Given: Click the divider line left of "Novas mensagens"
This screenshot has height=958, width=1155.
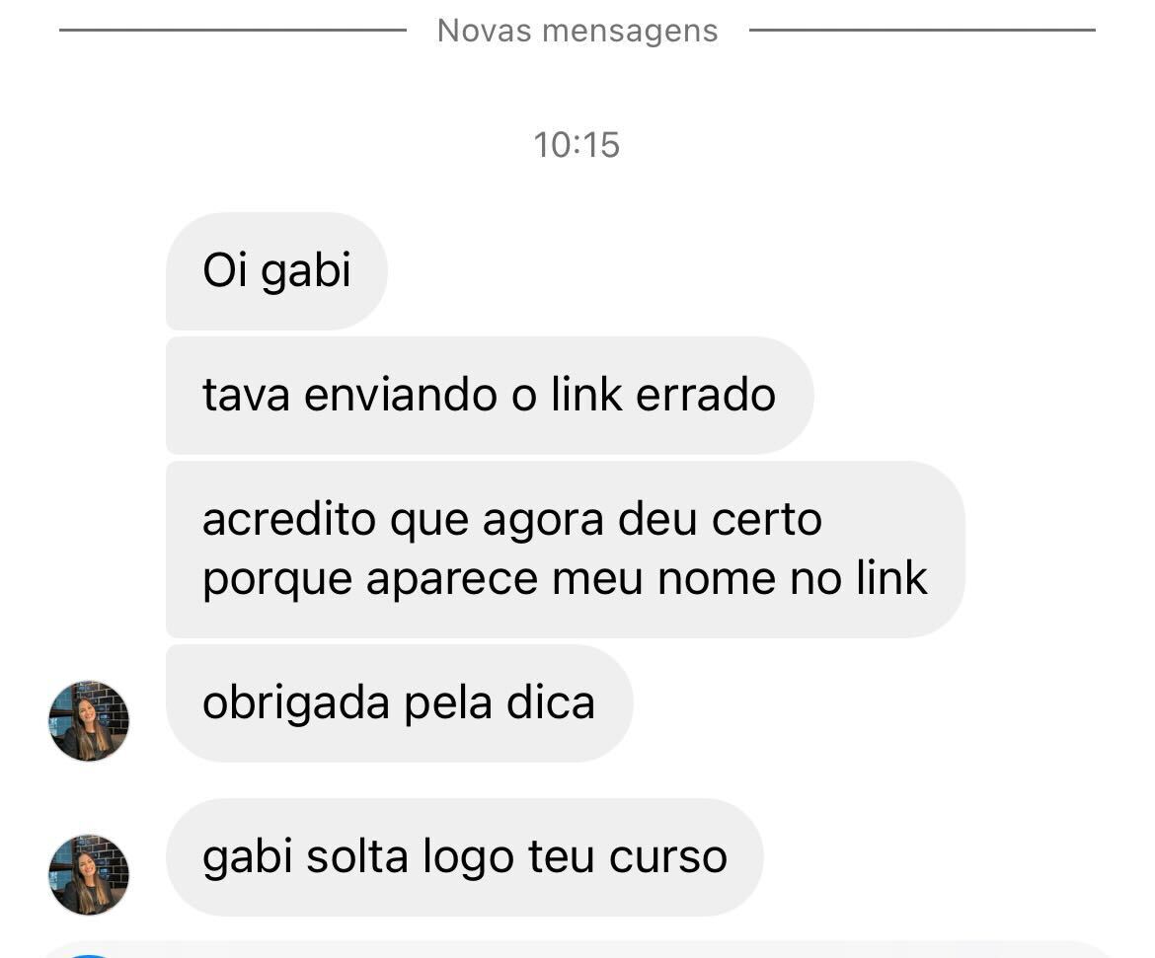Looking at the screenshot, I should (233, 31).
